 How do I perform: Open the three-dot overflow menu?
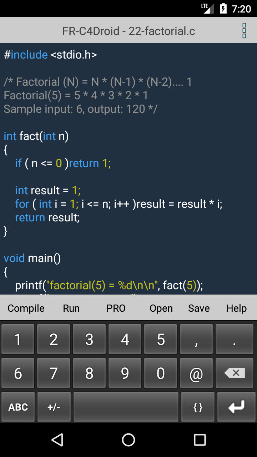244,31
